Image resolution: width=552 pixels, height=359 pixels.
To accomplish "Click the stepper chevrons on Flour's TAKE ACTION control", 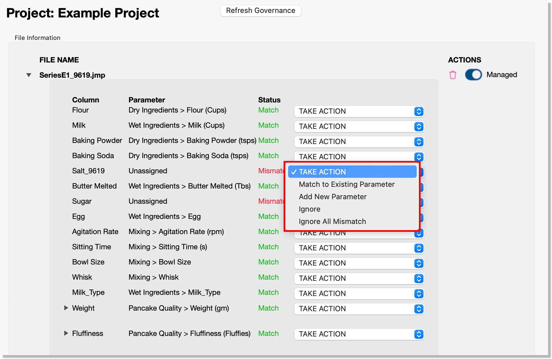I will (419, 111).
